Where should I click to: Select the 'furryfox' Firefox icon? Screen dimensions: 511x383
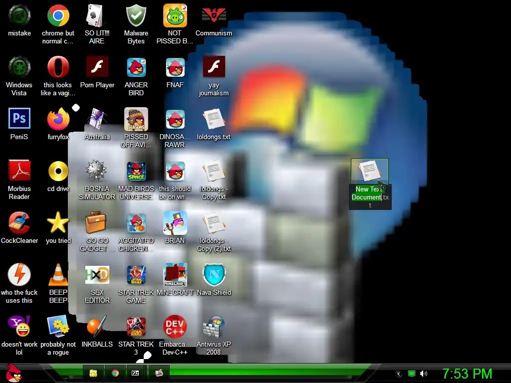tap(58, 119)
